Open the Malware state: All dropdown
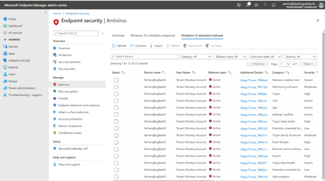Viewport: 325px width, 181px height. click(231, 57)
